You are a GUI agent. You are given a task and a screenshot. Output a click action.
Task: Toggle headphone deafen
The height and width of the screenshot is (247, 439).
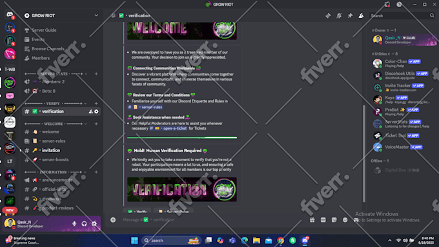pyautogui.click(x=84, y=224)
